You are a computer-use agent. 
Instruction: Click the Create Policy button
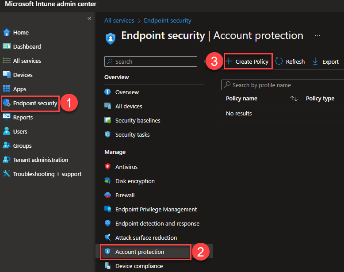[x=247, y=61]
